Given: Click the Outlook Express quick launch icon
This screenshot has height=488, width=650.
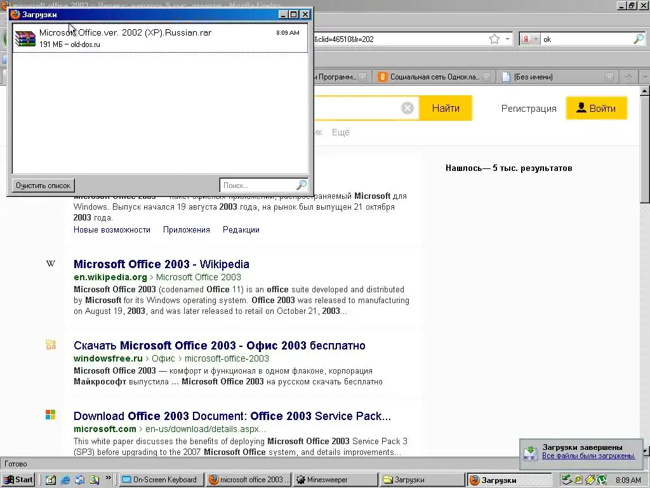Looking at the screenshot, I should [79, 480].
